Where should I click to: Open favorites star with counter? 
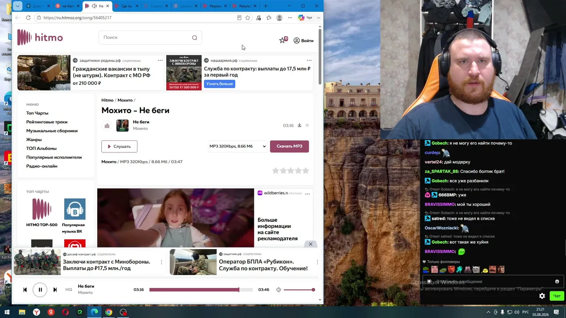pos(283,40)
